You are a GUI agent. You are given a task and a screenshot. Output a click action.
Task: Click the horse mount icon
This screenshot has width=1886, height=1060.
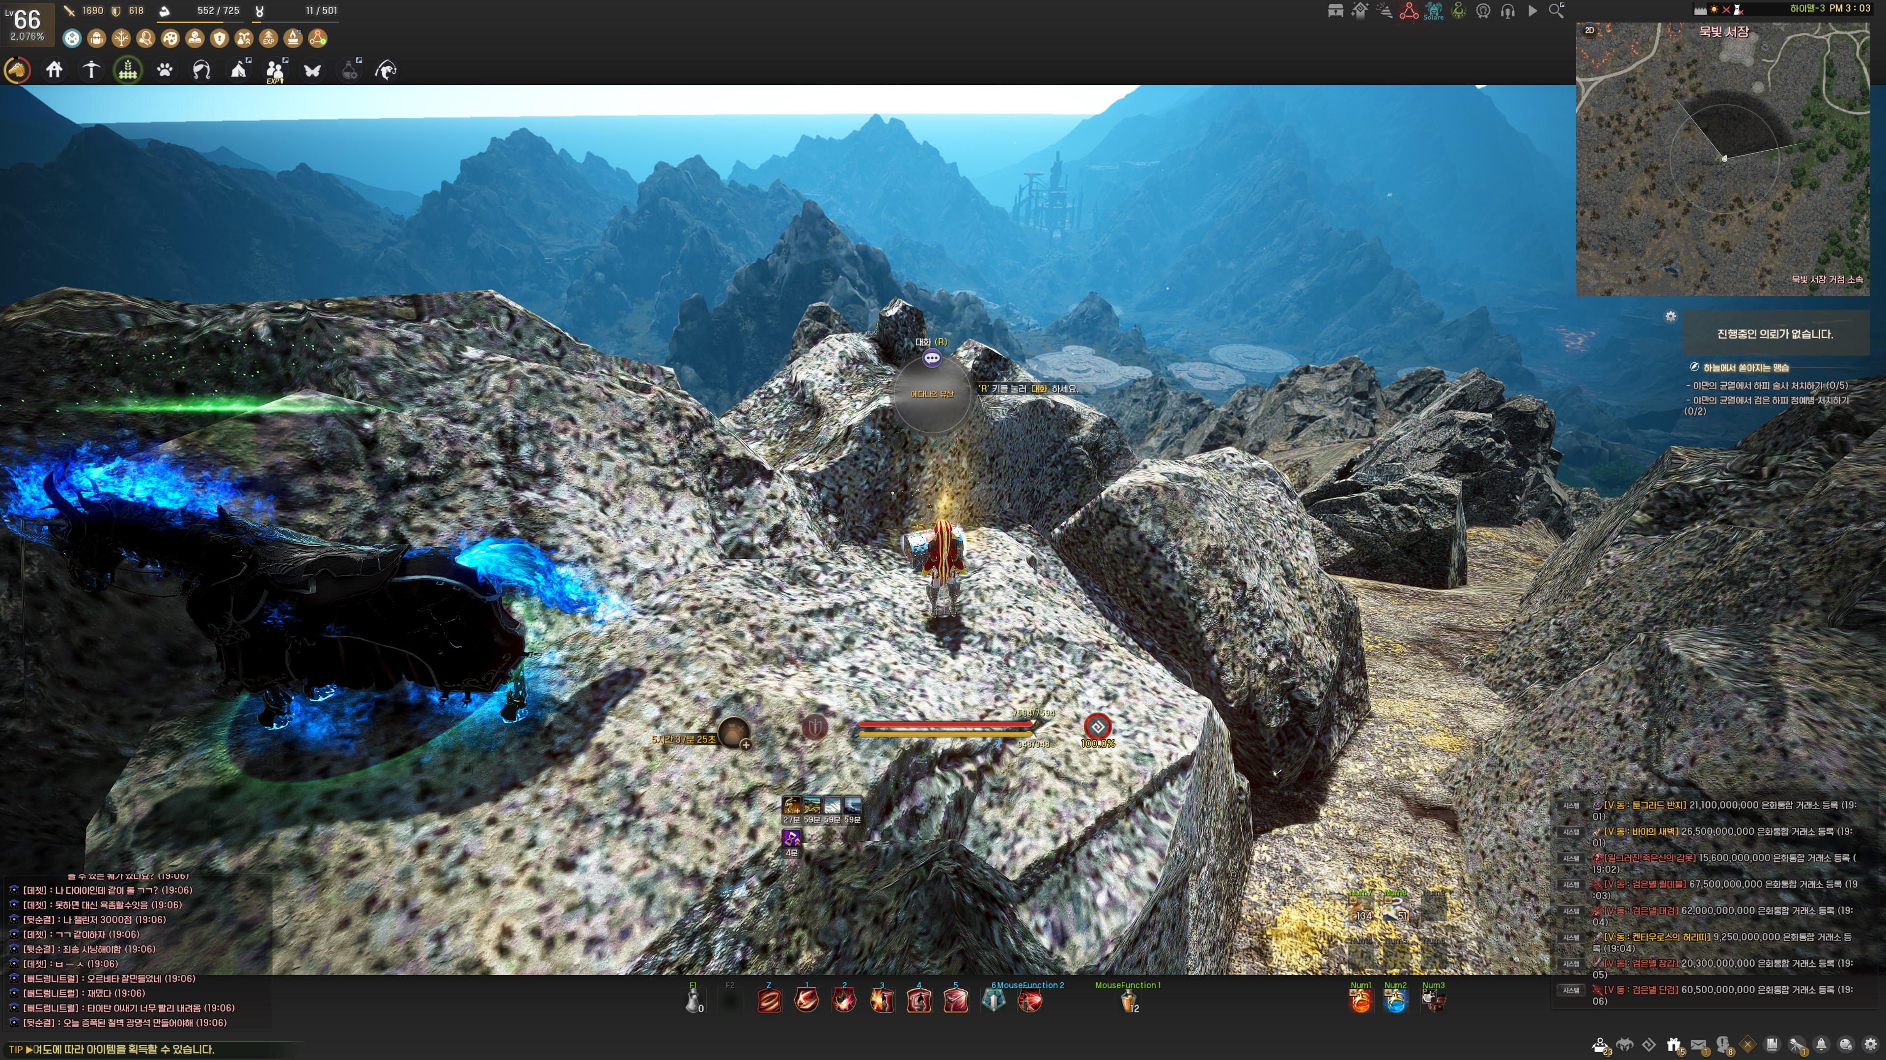pos(18,70)
